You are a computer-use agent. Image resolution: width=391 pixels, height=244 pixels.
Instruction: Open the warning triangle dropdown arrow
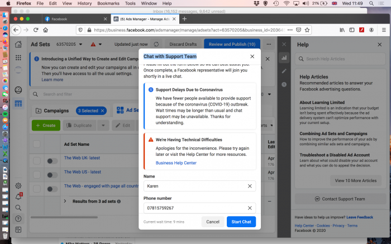(100, 44)
